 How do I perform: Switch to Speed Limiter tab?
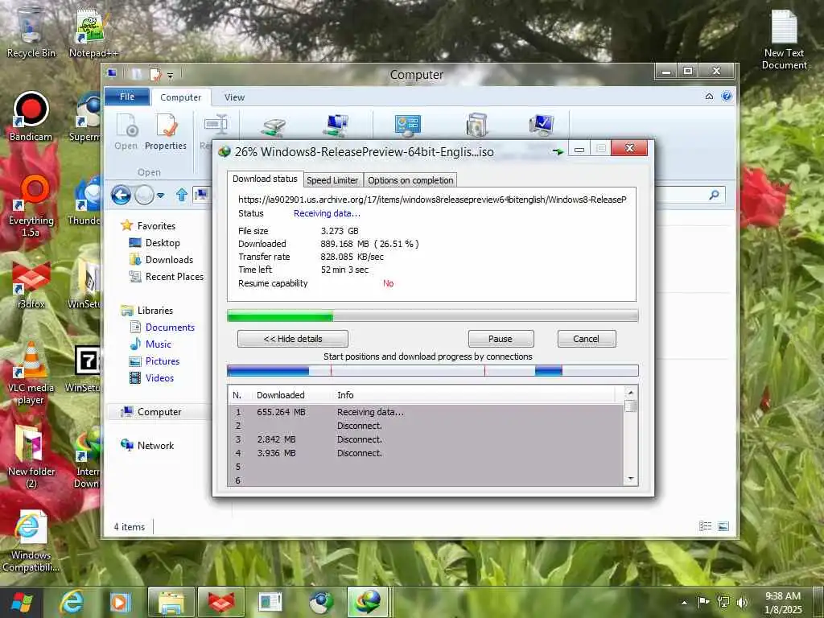pos(332,179)
